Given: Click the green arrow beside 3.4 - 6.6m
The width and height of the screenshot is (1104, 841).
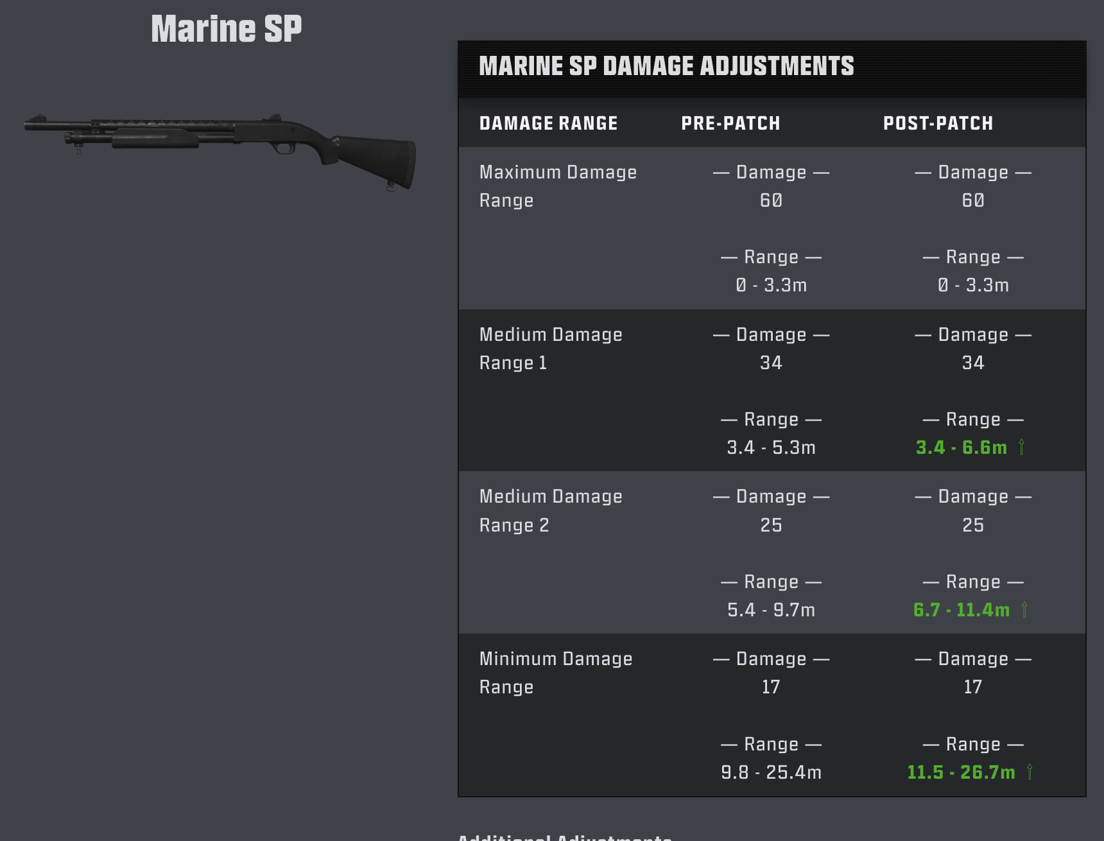Looking at the screenshot, I should tap(1021, 447).
